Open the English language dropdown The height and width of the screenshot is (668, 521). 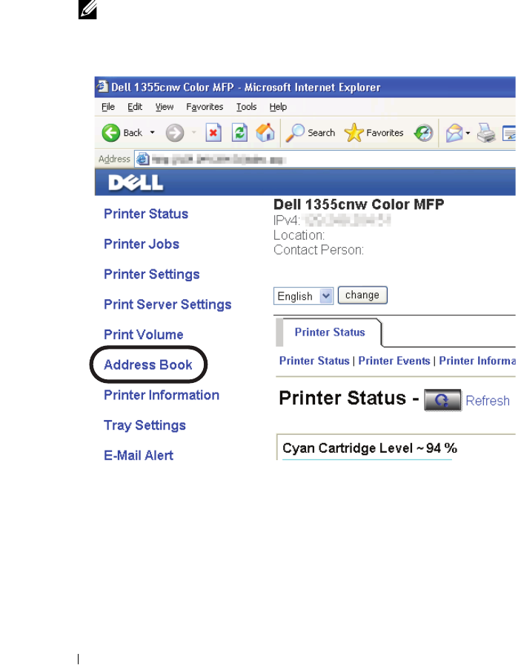point(303,295)
